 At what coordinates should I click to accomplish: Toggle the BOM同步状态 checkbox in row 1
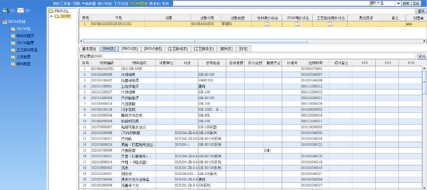pyautogui.click(x=297, y=23)
